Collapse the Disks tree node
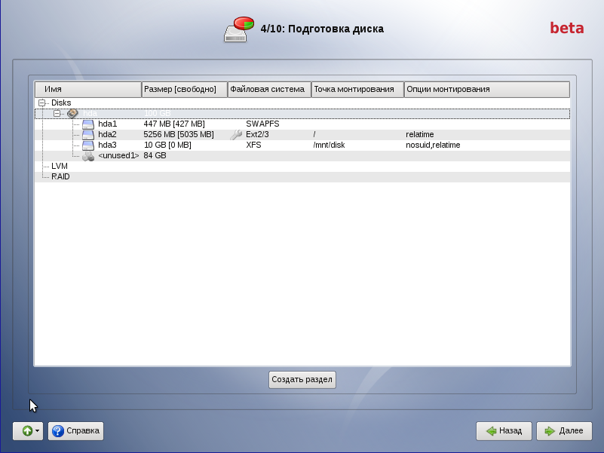The width and height of the screenshot is (604, 453). (x=41, y=103)
